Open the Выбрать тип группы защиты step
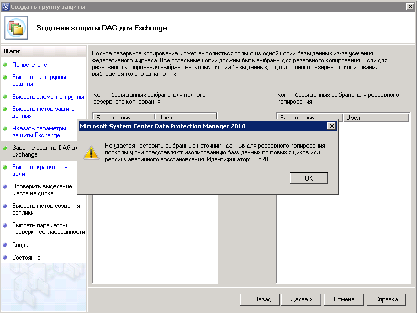Image resolution: width=417 pixels, height=313 pixels. 39,80
